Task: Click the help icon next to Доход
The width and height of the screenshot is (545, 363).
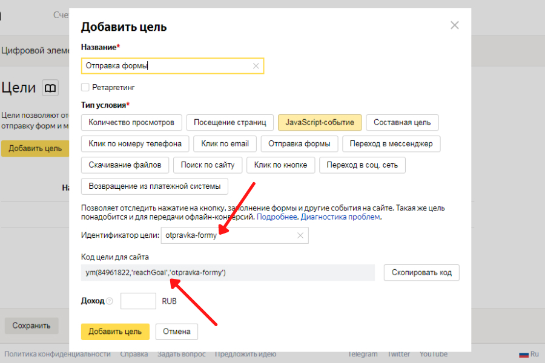Action: point(110,301)
